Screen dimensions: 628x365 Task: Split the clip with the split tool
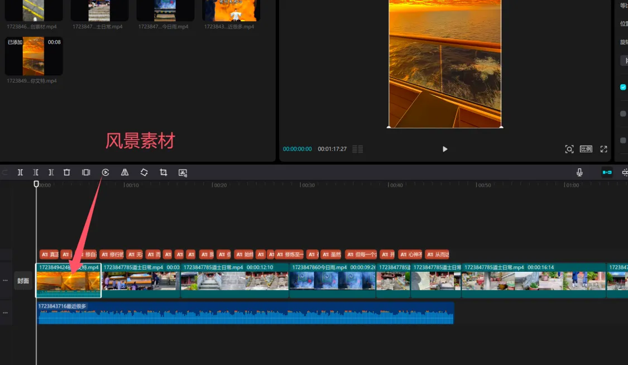[20, 172]
